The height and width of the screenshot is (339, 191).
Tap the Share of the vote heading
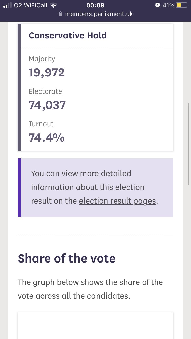pyautogui.click(x=67, y=258)
